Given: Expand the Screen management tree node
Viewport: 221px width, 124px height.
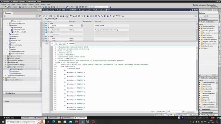Looking at the screenshot, I should [8, 23].
